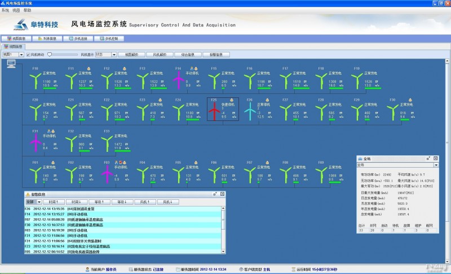Select the F13 wind turbine
The height and width of the screenshot is (274, 451).
pyautogui.click(x=143, y=80)
